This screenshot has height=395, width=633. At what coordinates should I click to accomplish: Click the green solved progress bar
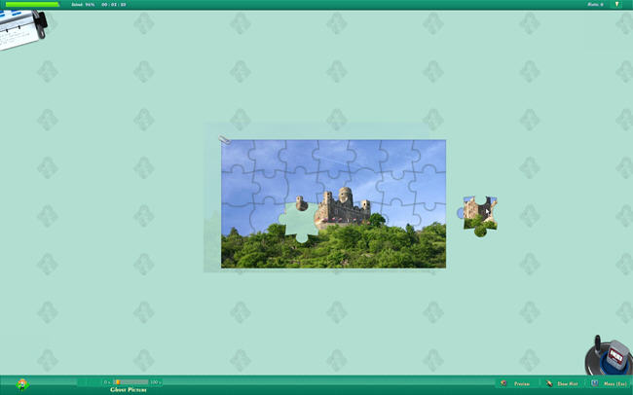pos(32,4)
